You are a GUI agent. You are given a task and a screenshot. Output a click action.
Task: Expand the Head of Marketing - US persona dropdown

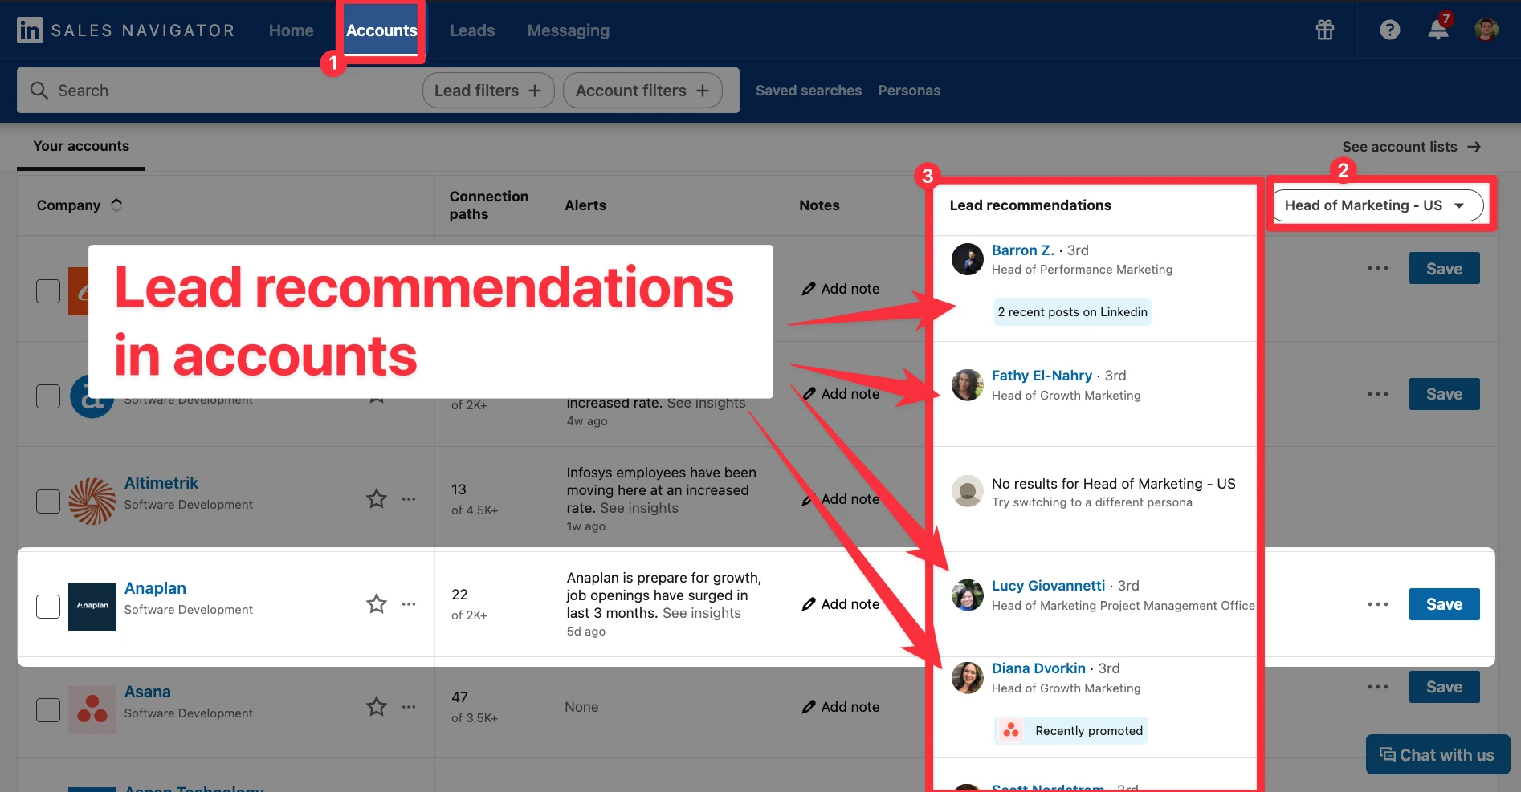pyautogui.click(x=1378, y=205)
